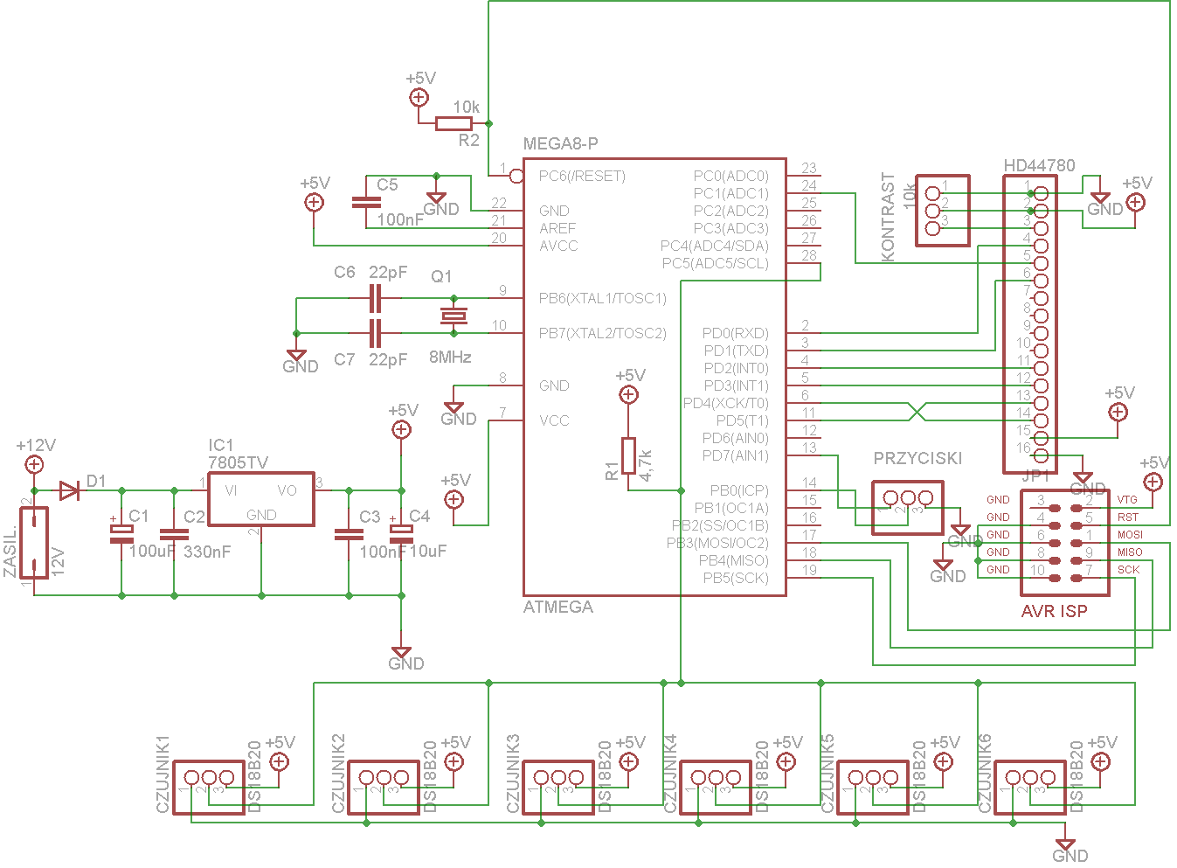1177x868 pixels.
Task: Click the PC4(ADC4/SDA) pin label
Action: tap(715, 246)
